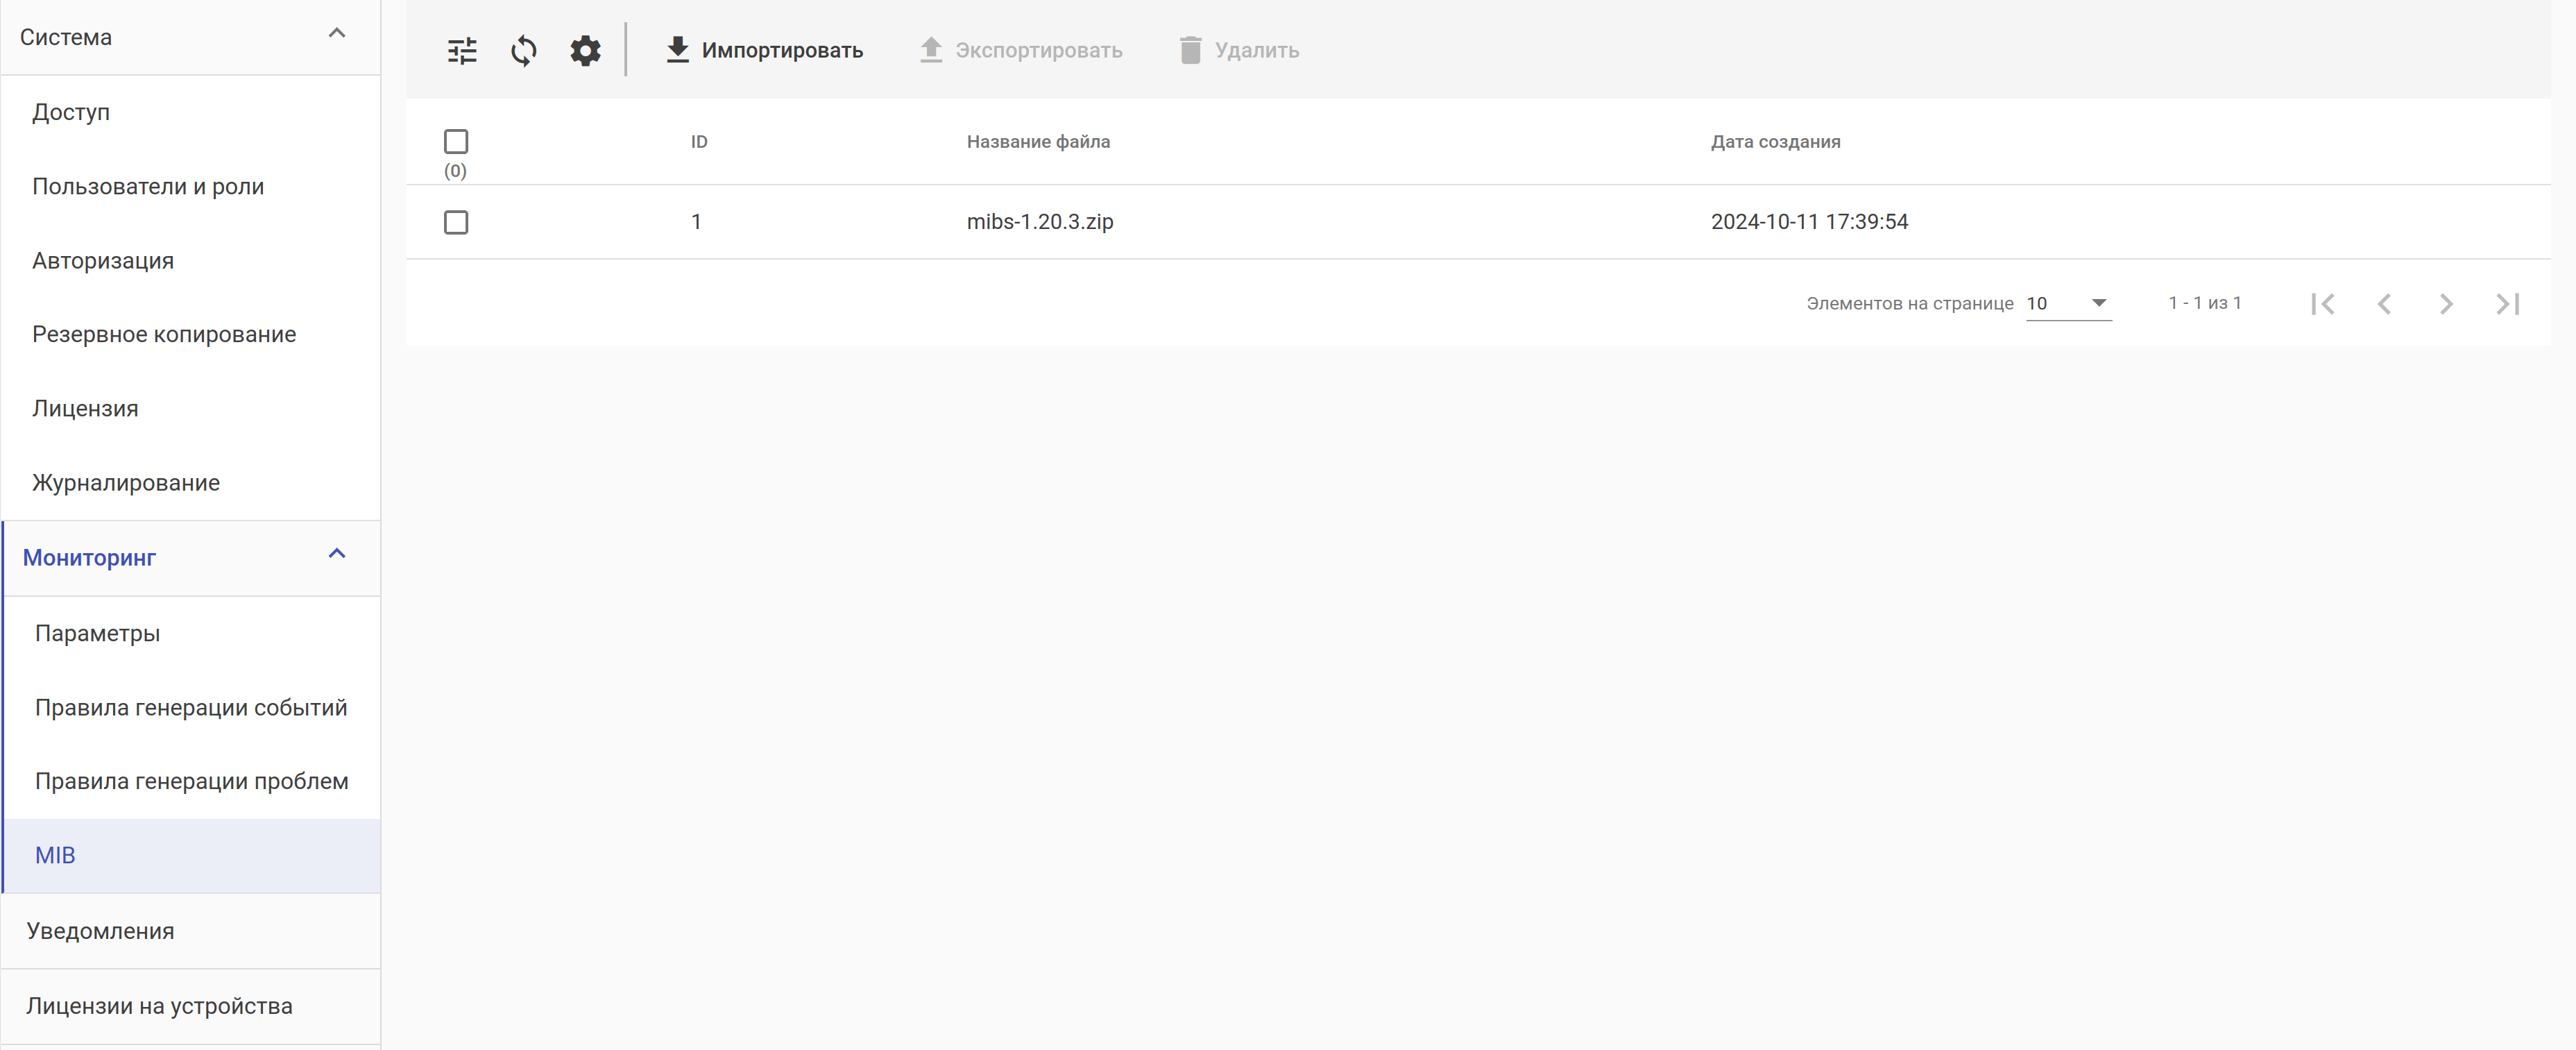2576x1050 pixels.
Task: Collapse the Система section chevron
Action: coord(337,34)
